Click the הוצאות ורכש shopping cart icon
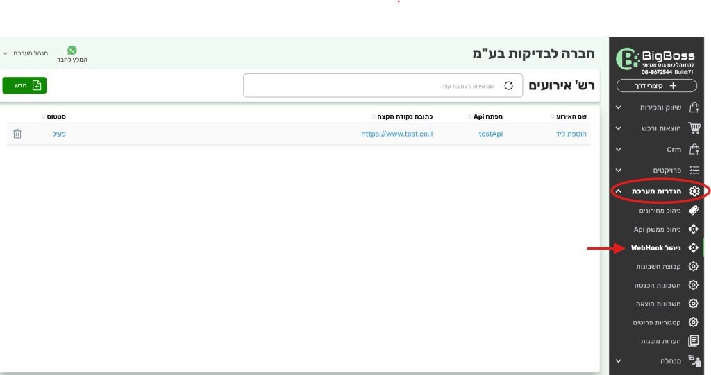Image resolution: width=711 pixels, height=375 pixels. click(694, 128)
